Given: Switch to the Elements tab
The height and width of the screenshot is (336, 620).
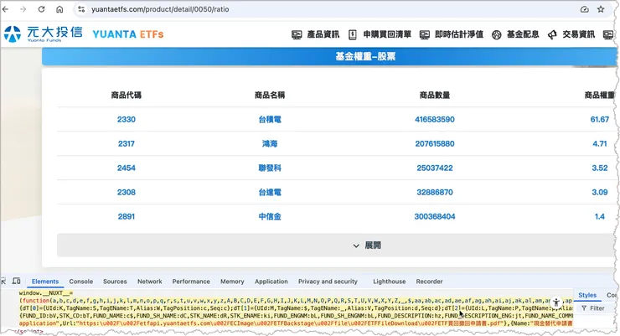Looking at the screenshot, I should point(45,282).
